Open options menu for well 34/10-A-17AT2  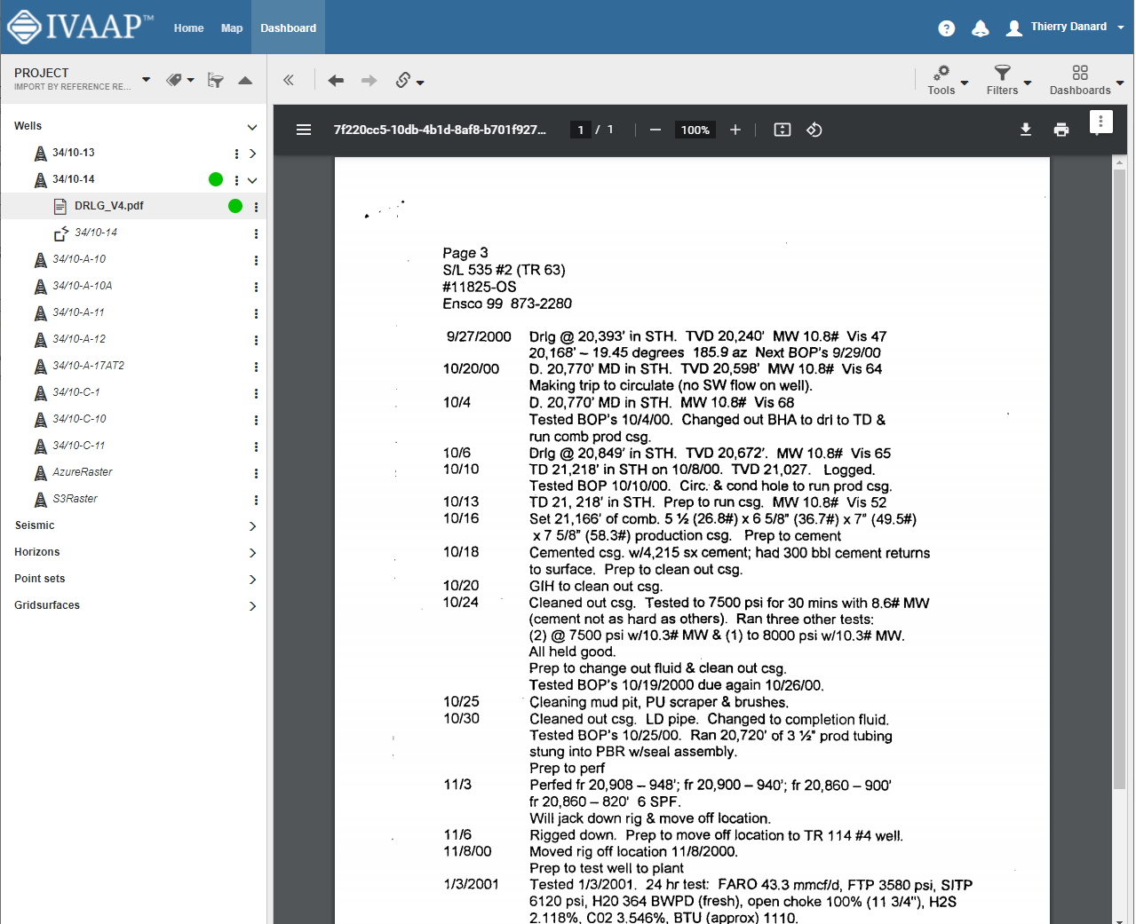coord(256,367)
